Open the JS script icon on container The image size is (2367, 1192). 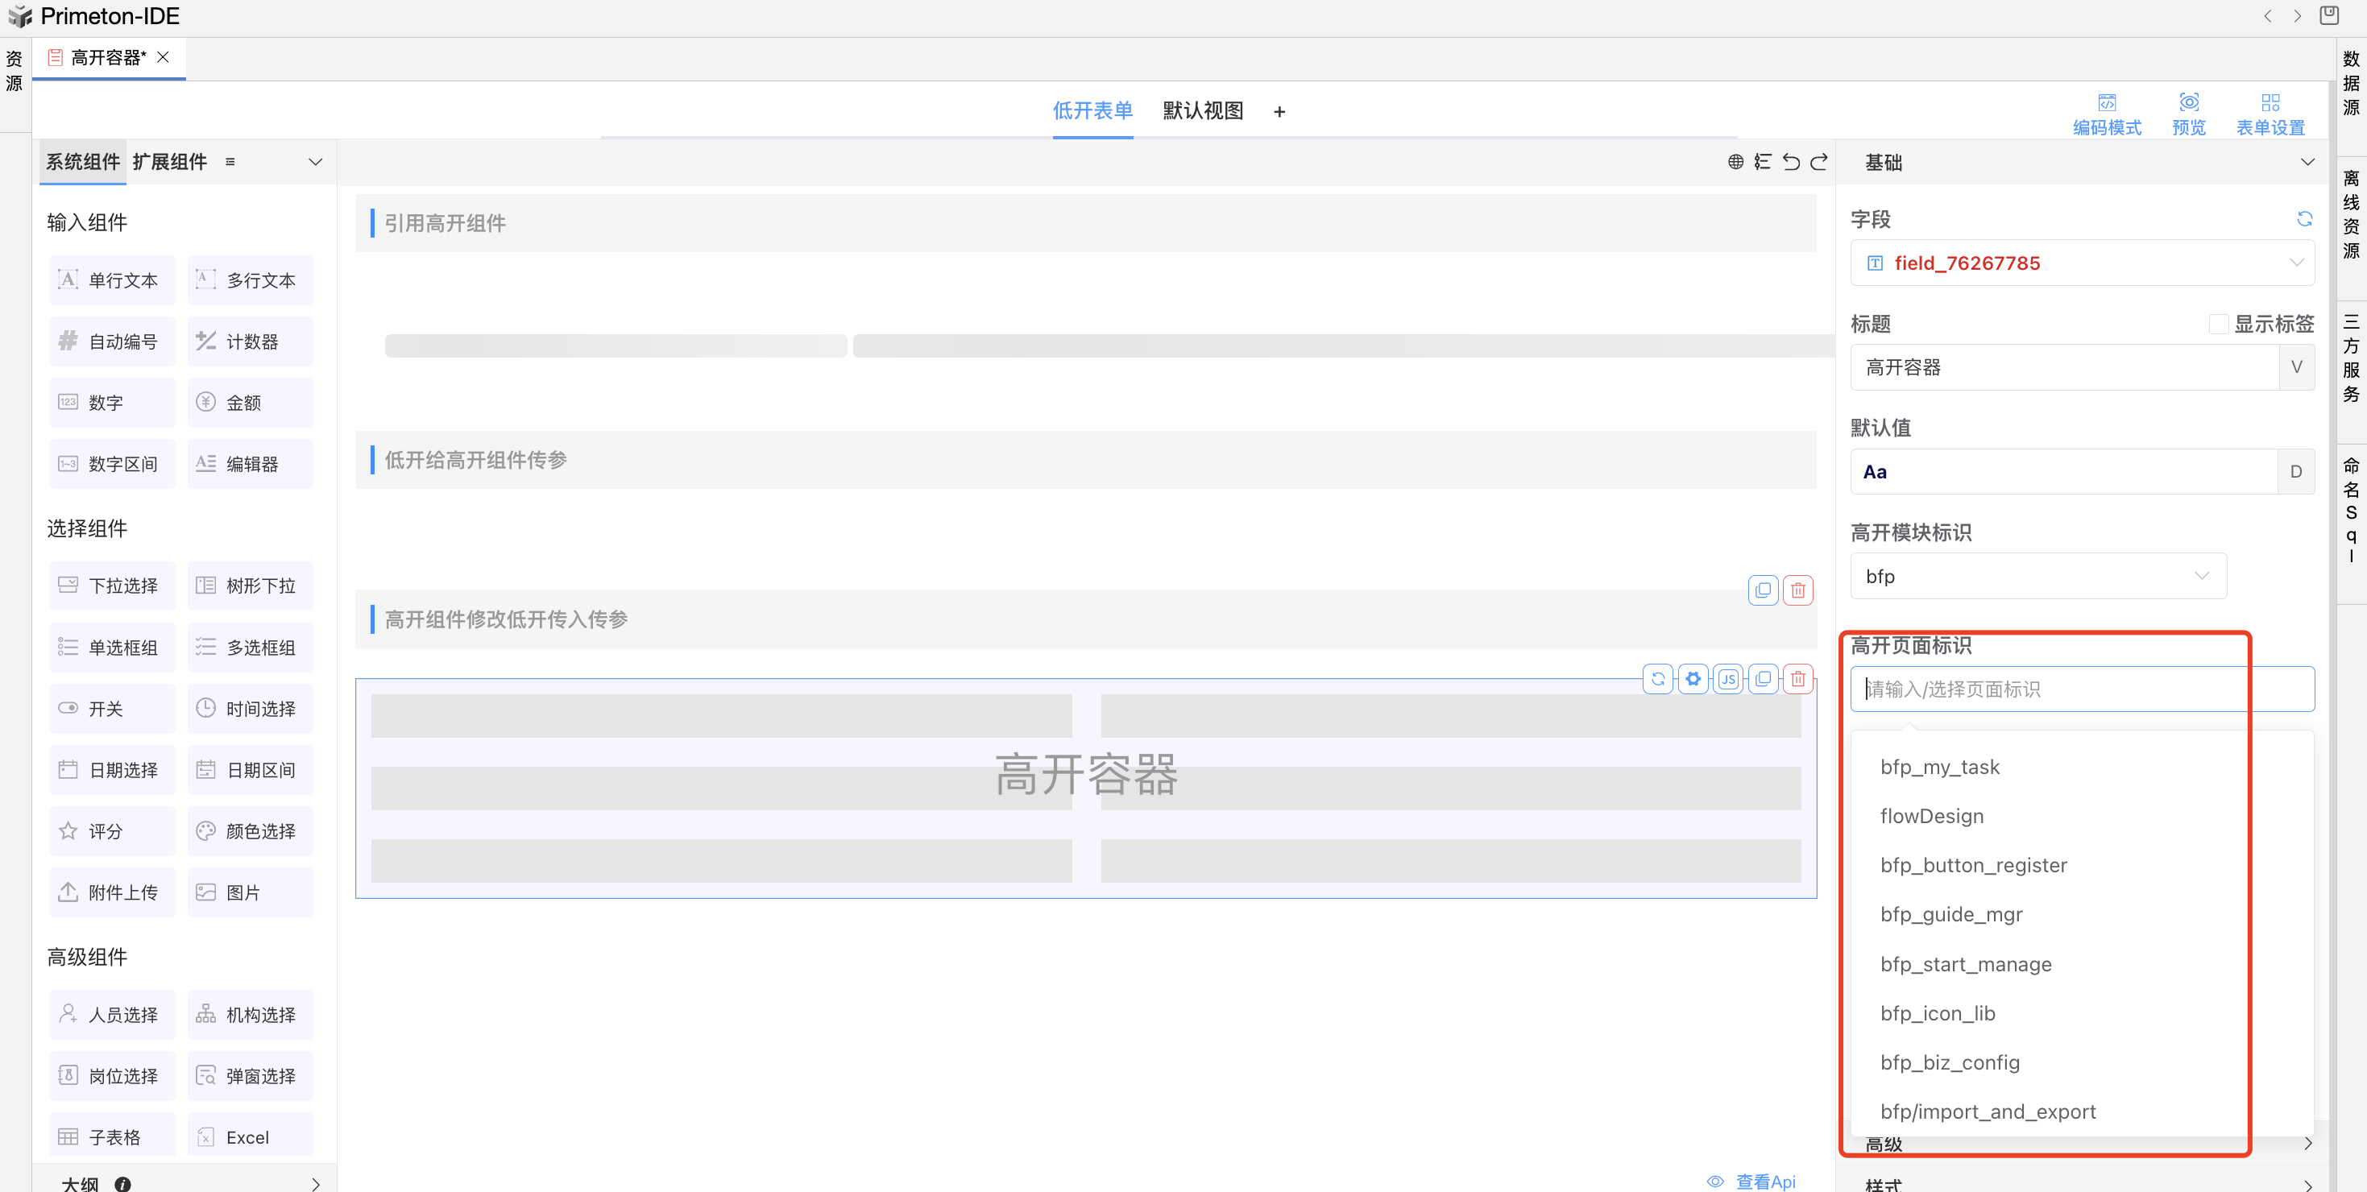click(1727, 679)
